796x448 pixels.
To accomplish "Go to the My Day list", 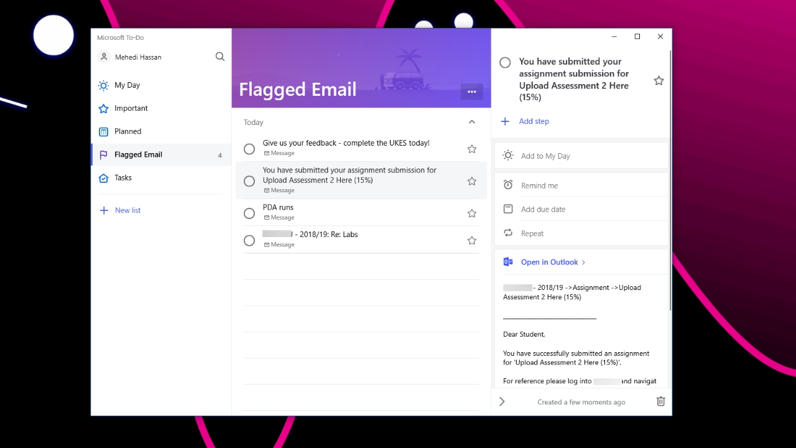I will (x=161, y=85).
